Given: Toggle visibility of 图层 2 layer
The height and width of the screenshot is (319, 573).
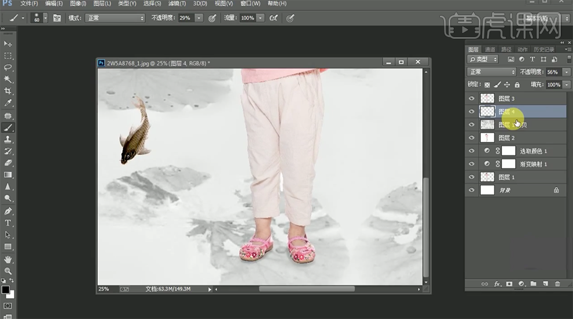Looking at the screenshot, I should point(471,138).
